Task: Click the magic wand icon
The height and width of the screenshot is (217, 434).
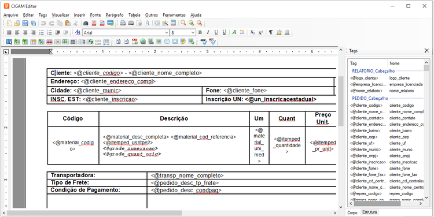Action: coord(165,23)
